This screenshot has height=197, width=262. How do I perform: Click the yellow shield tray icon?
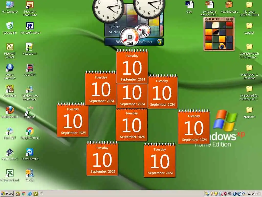216,194
